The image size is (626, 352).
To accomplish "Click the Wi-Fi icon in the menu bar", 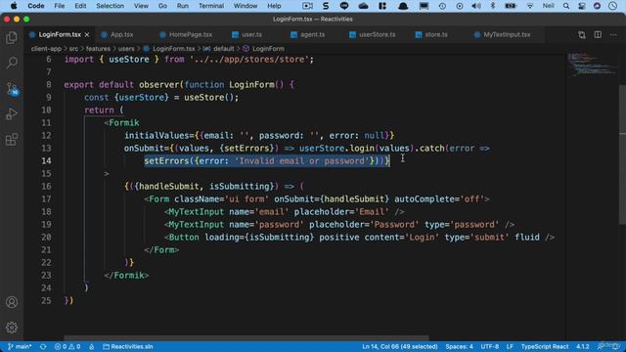I will pyautogui.click(x=530, y=6).
